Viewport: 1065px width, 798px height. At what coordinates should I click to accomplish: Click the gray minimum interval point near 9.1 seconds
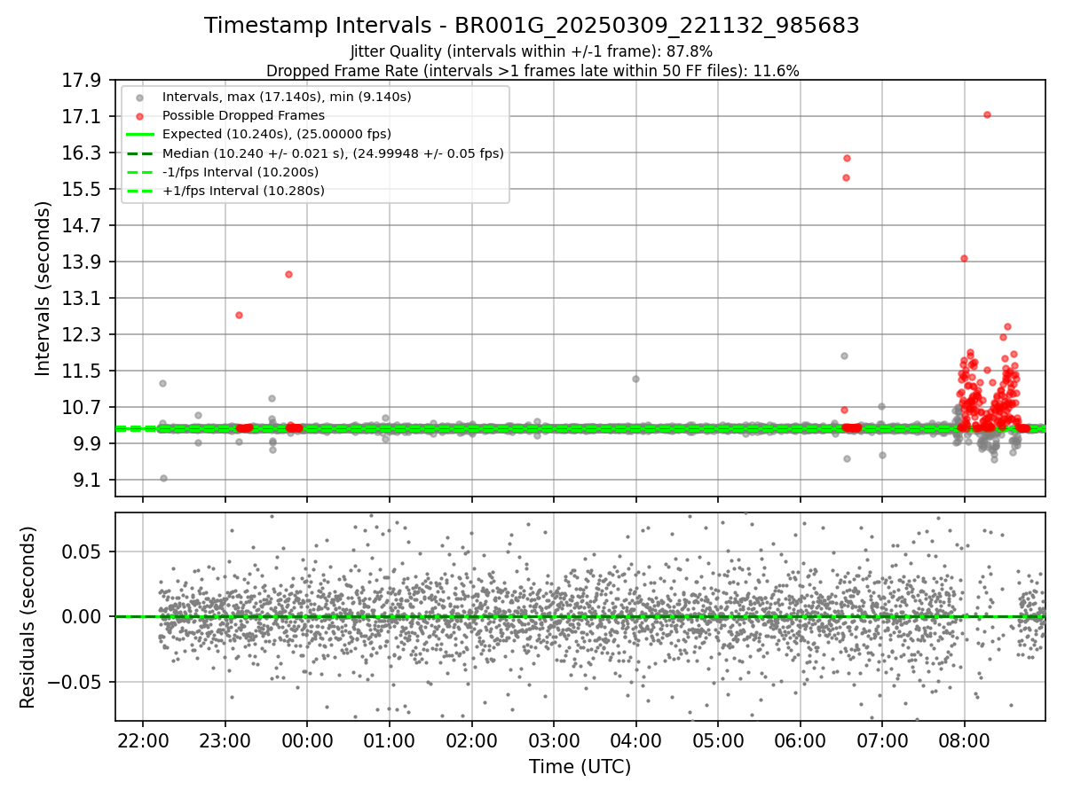pyautogui.click(x=163, y=478)
